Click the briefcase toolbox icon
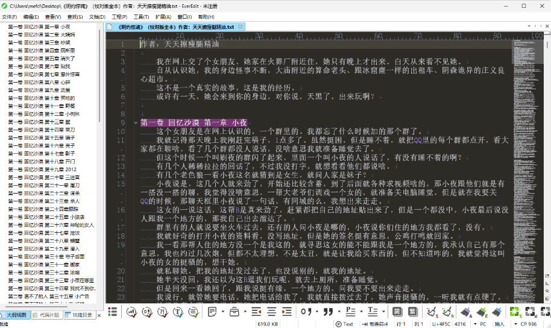 (x=235, y=312)
